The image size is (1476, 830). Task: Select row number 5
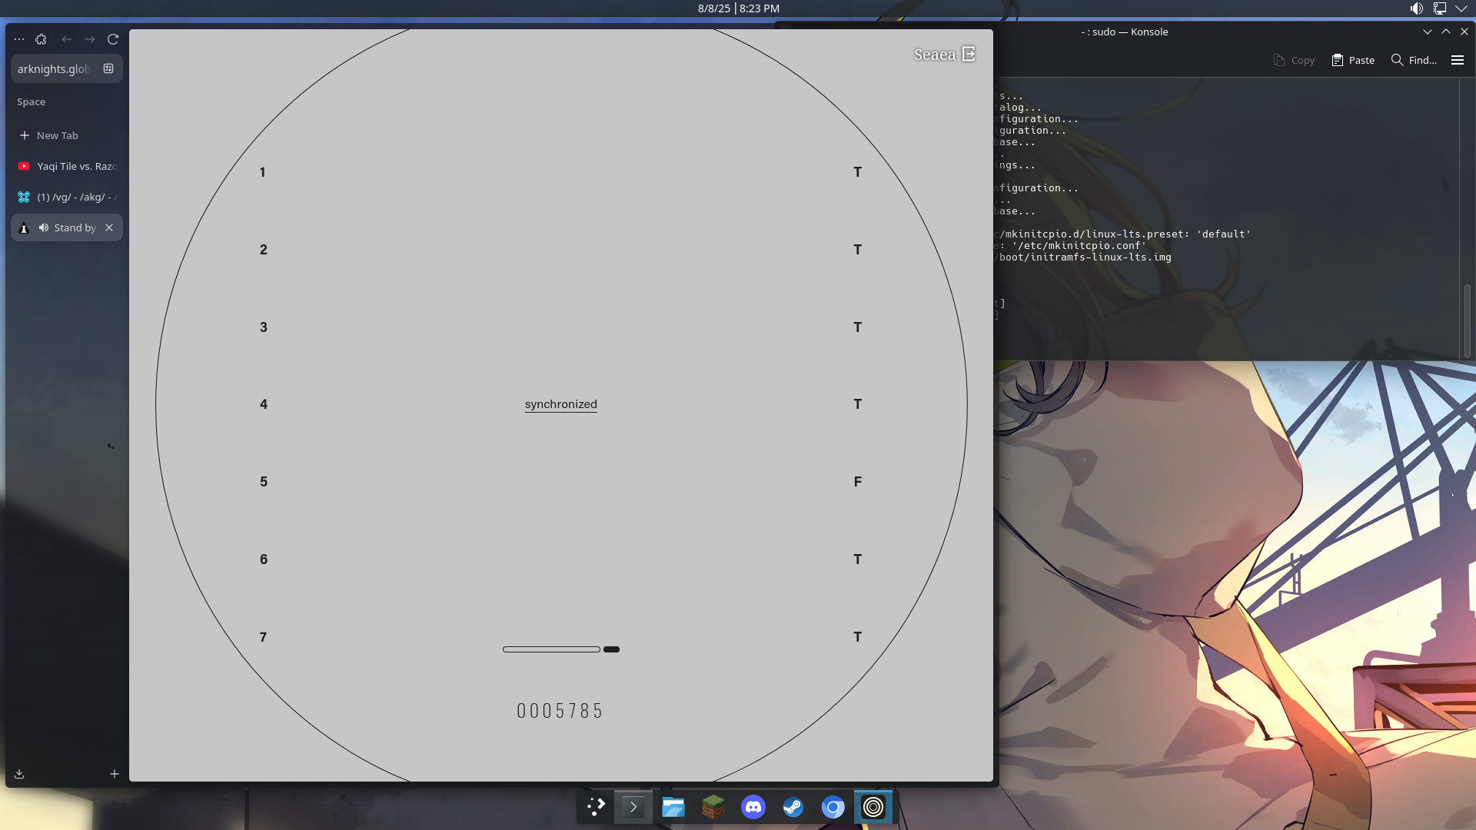point(264,482)
